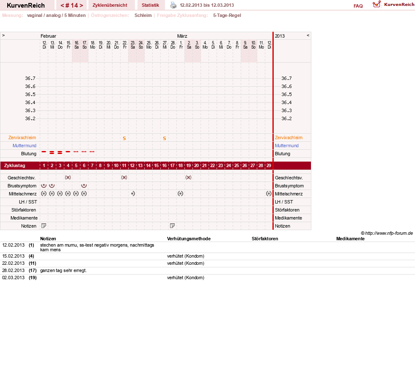Click the note row dated 02.03.2013
Viewport: 415px width, 371px height.
207,278
